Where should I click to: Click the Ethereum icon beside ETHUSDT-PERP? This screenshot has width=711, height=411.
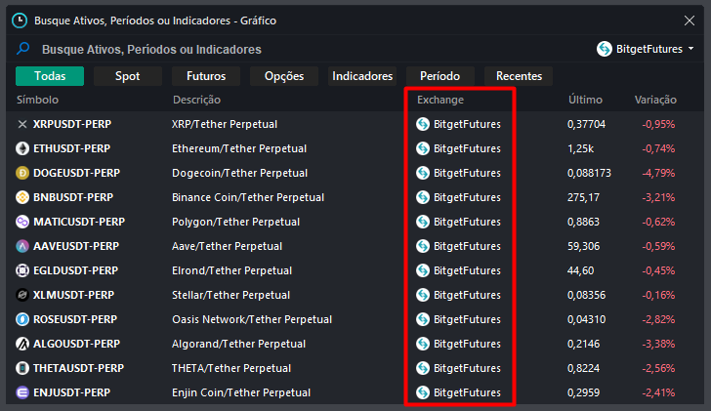(22, 148)
